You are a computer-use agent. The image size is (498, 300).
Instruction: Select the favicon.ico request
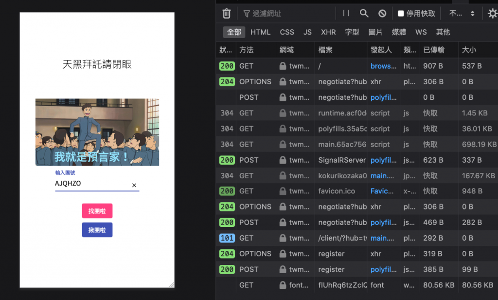(x=357, y=191)
